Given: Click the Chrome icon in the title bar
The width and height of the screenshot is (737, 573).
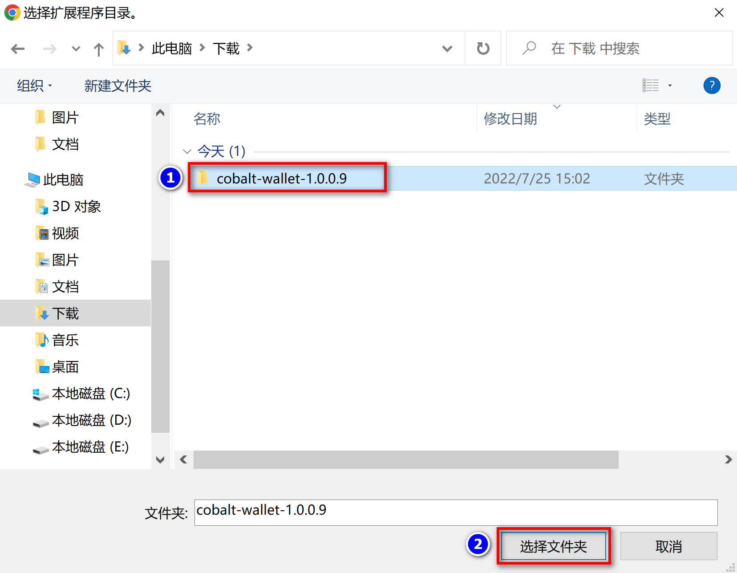Looking at the screenshot, I should pyautogui.click(x=12, y=12).
